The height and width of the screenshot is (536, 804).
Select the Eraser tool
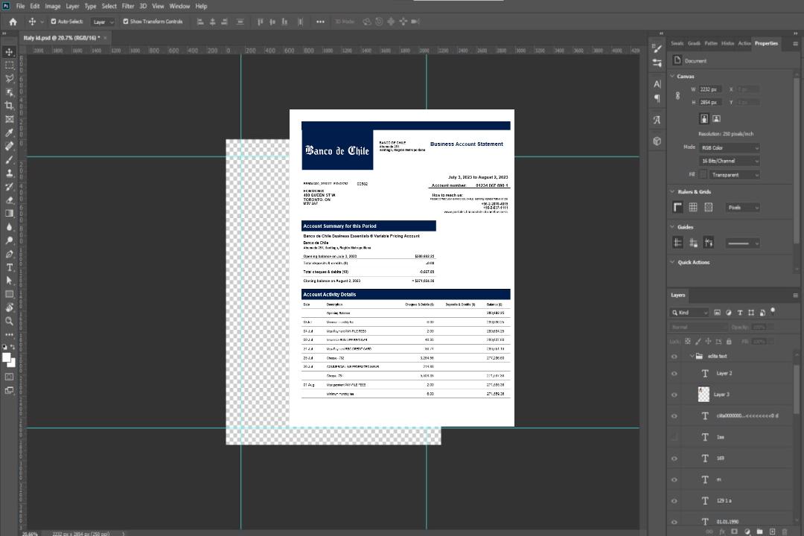(9, 200)
